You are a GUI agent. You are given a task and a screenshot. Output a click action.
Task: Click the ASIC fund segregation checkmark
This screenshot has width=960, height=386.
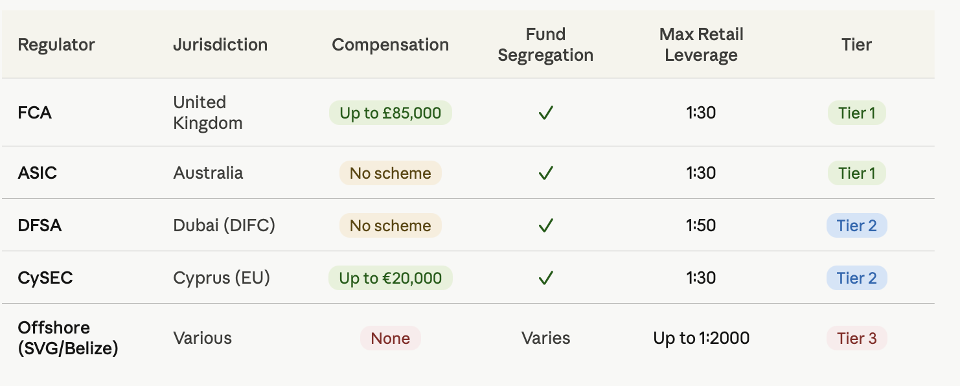pyautogui.click(x=545, y=173)
